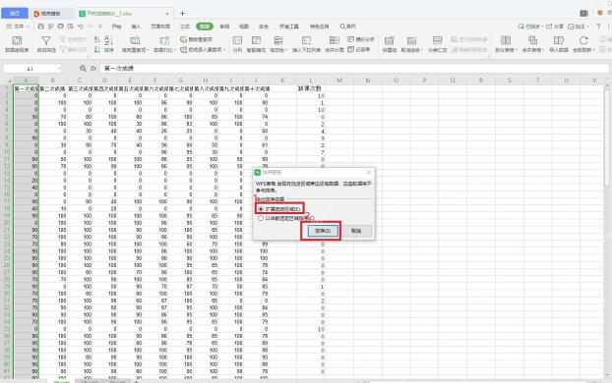The width and height of the screenshot is (612, 383).
Task: Confirm with the Sort (排序) dialog button
Action: coord(323,231)
